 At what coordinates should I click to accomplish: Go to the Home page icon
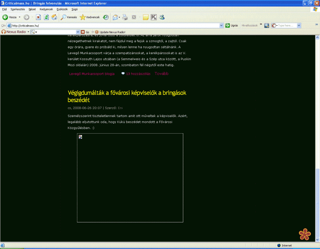click(x=54, y=17)
